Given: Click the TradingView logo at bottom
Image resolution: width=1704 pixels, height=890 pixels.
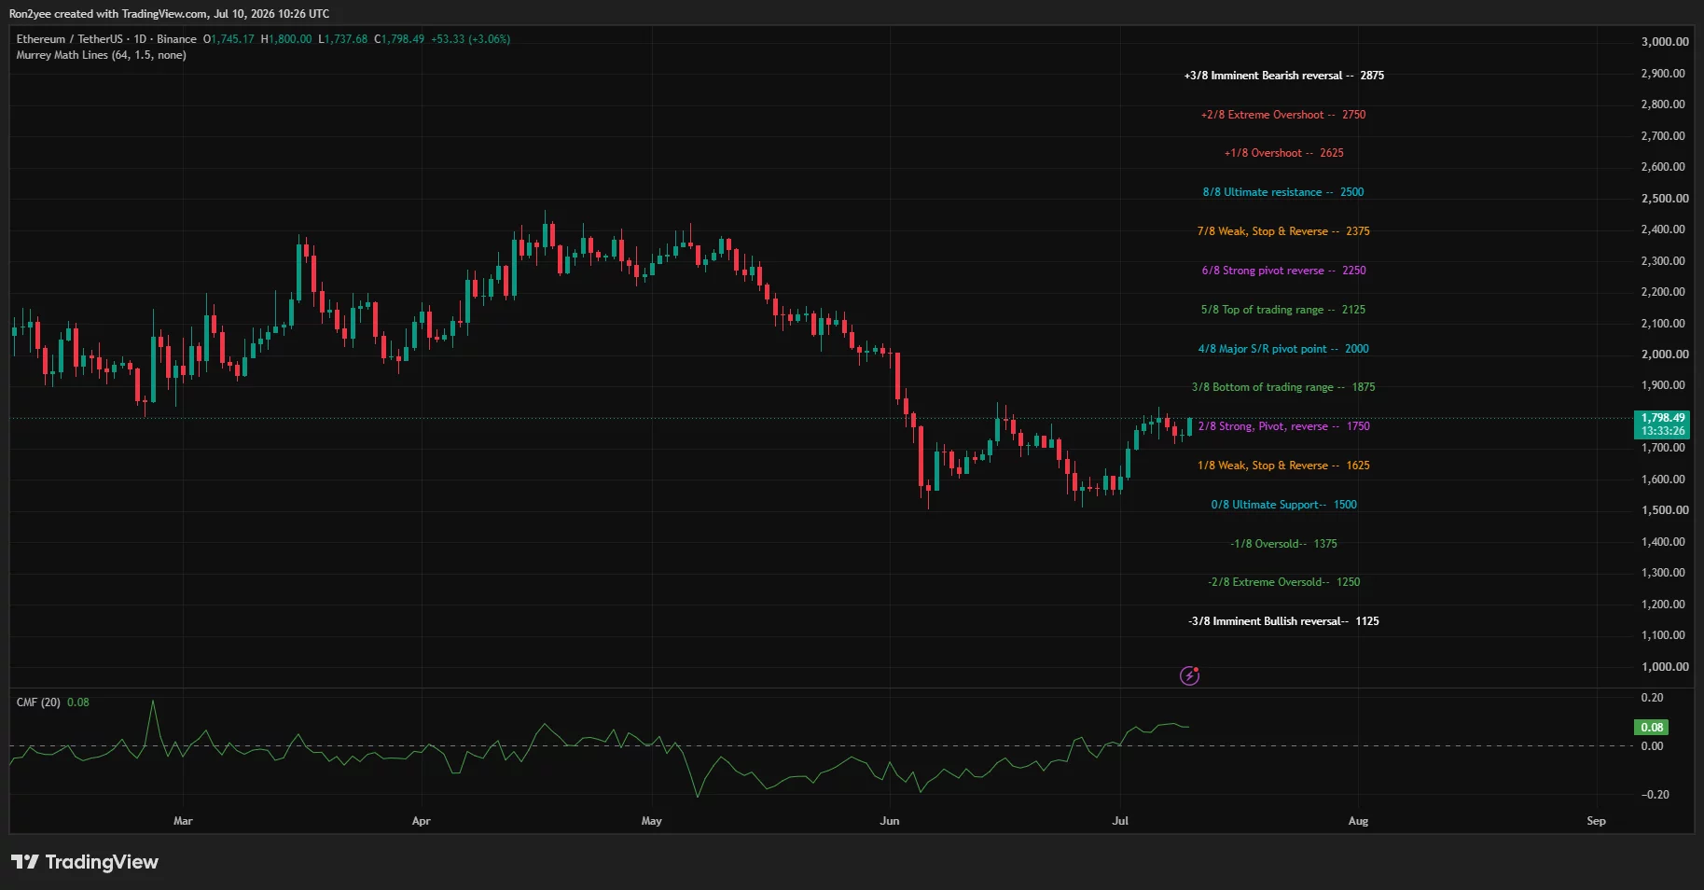Looking at the screenshot, I should tap(85, 862).
